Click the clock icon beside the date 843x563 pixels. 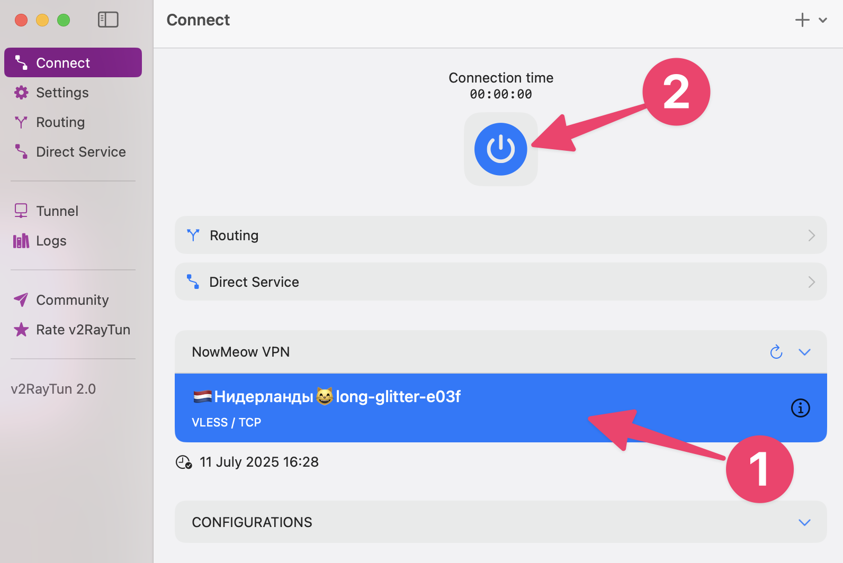point(183,462)
